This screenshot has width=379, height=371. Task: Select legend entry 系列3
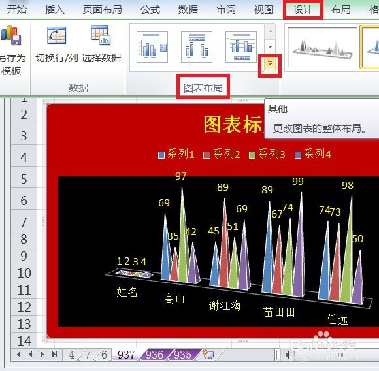pos(267,154)
